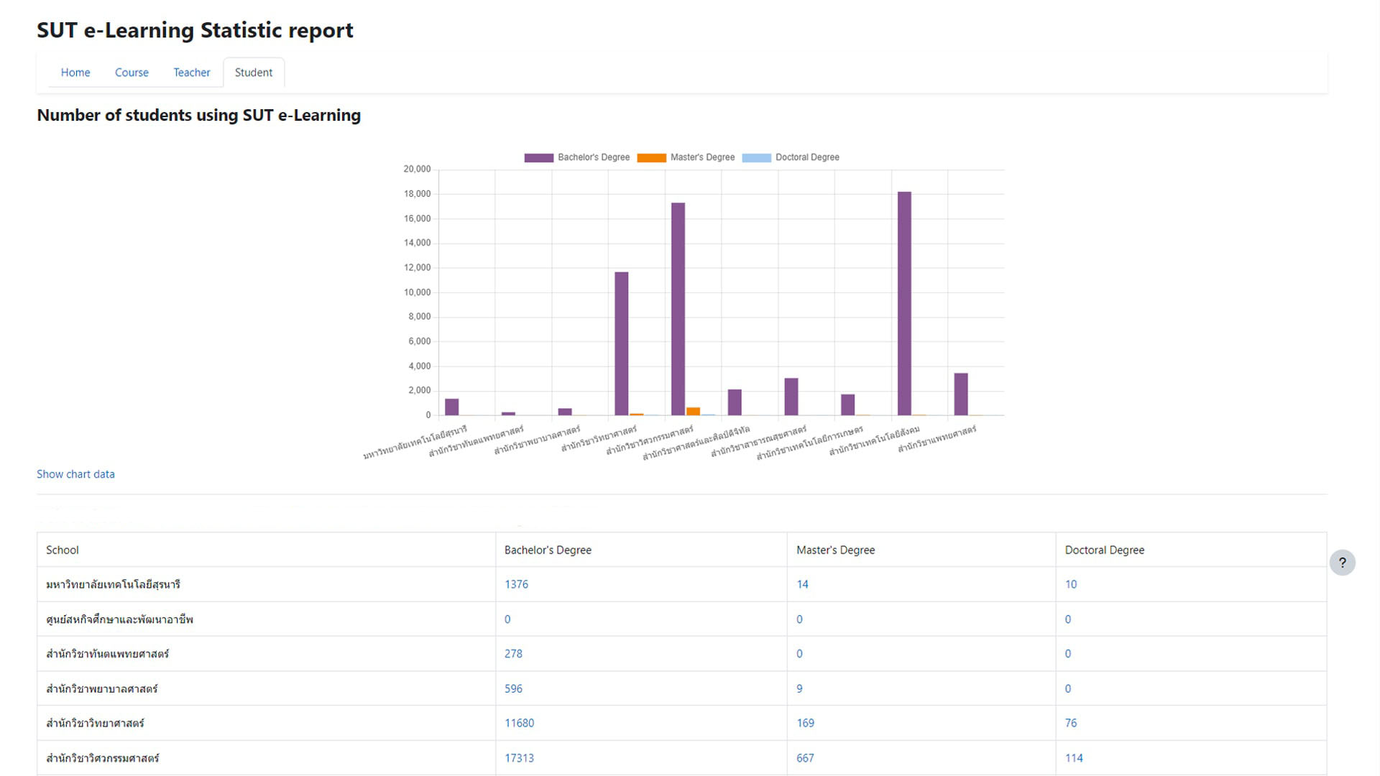
Task: Select the สำนักวิชาพยาบาลศาสตร์ row name
Action: pyautogui.click(x=101, y=688)
